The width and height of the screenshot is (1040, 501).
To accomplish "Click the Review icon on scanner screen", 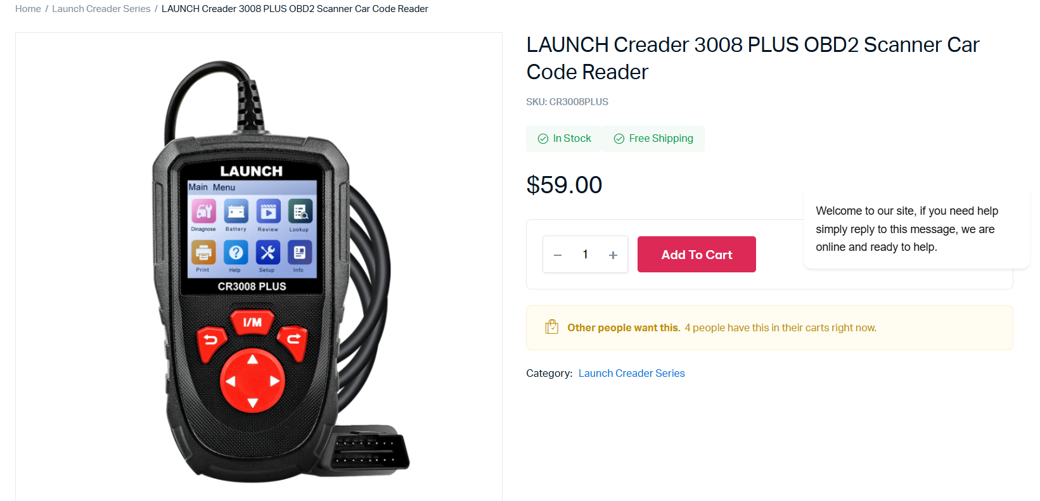I will (x=268, y=212).
